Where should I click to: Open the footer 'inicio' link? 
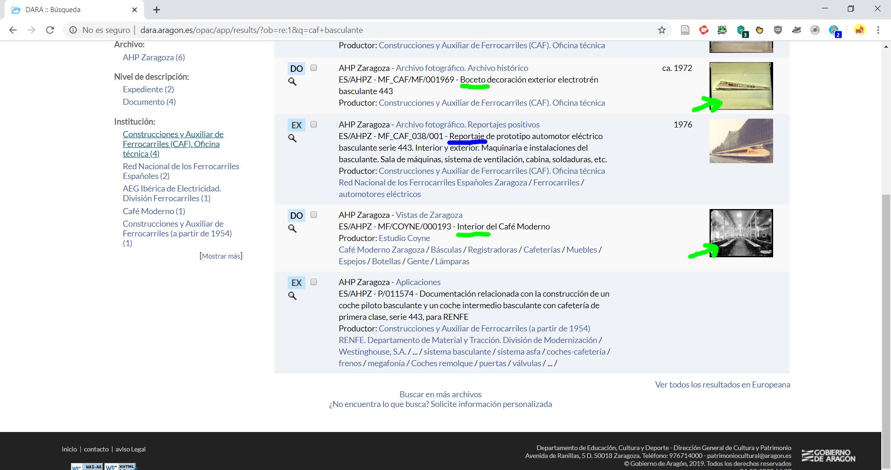click(x=70, y=449)
